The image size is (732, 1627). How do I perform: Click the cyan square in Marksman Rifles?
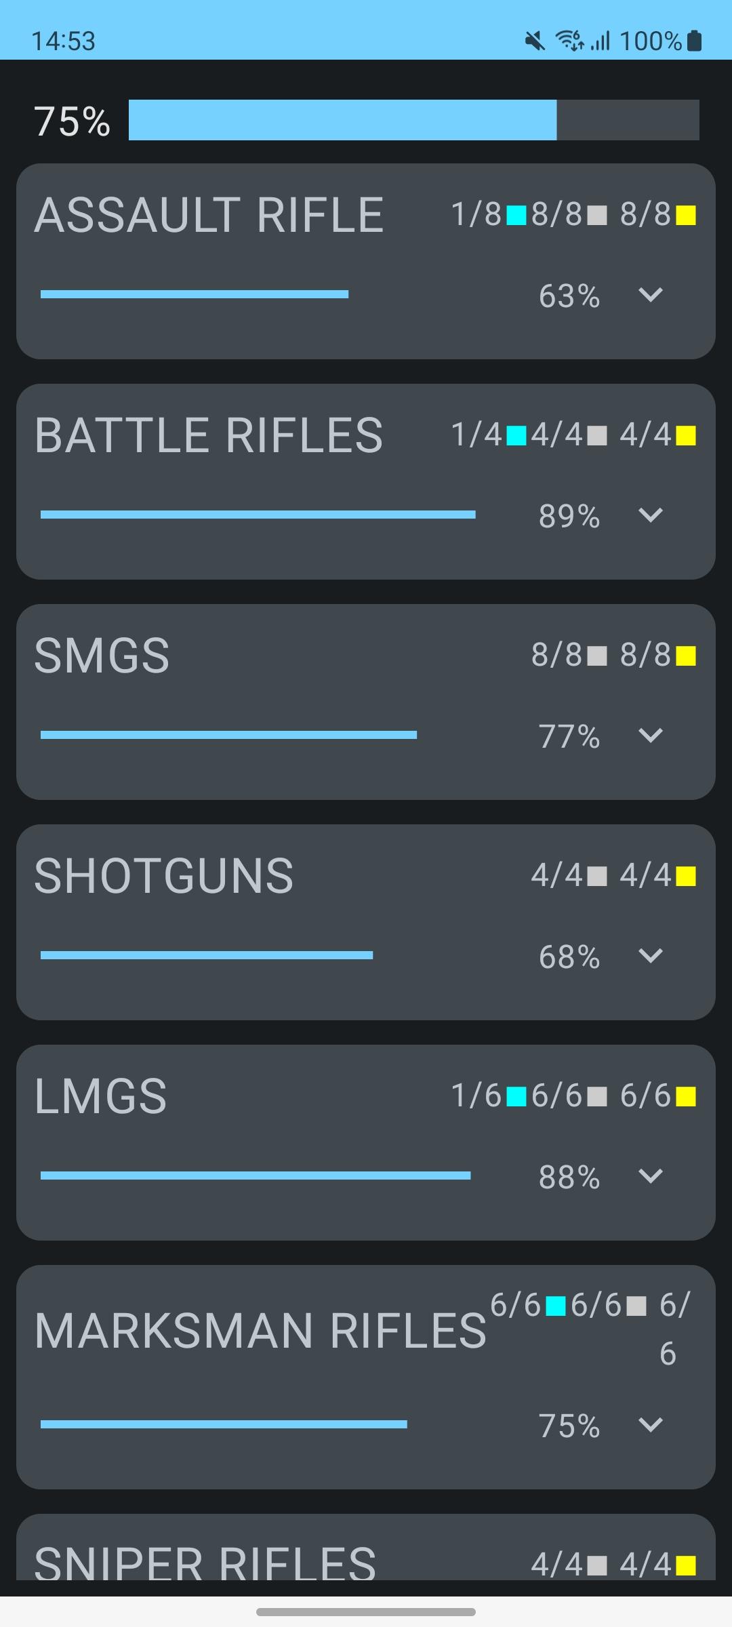pos(556,1306)
